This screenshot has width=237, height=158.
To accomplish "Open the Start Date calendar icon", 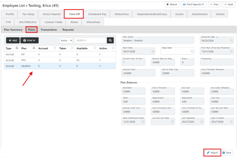I will [153, 51].
